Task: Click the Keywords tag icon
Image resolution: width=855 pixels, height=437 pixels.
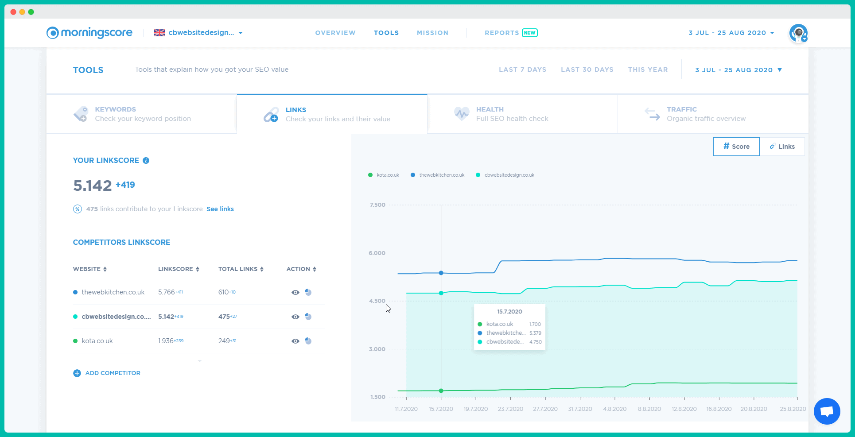Action: pyautogui.click(x=81, y=114)
